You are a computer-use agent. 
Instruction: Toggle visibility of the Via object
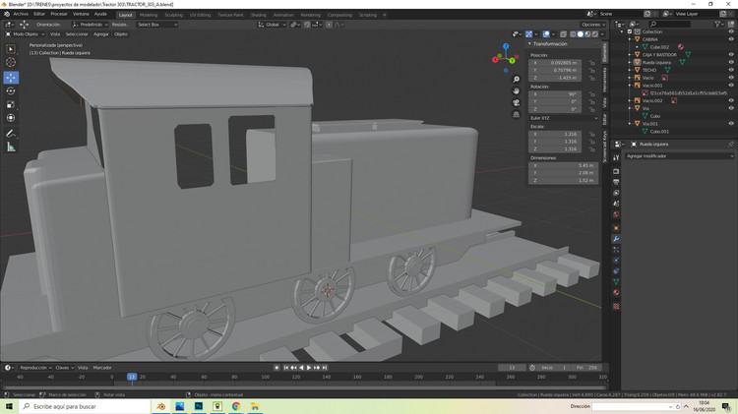click(x=731, y=108)
